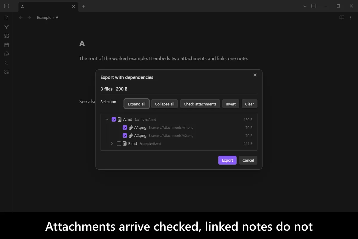Clear the selection

point(249,104)
